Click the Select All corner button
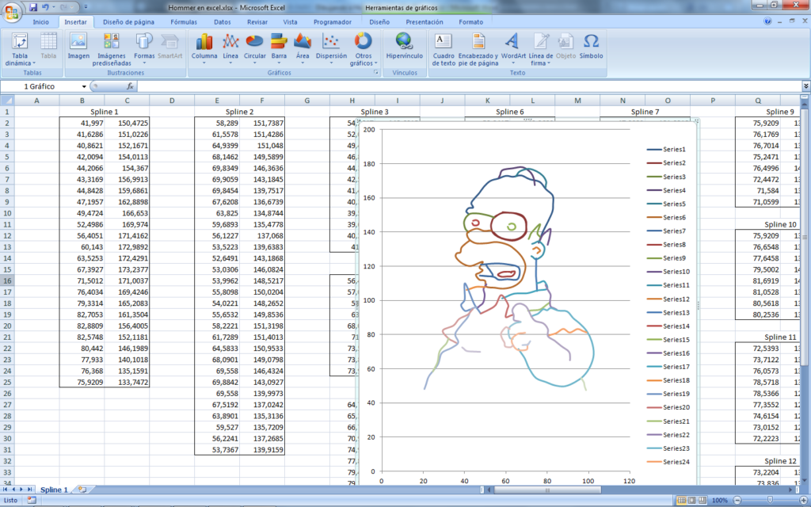 coord(7,101)
